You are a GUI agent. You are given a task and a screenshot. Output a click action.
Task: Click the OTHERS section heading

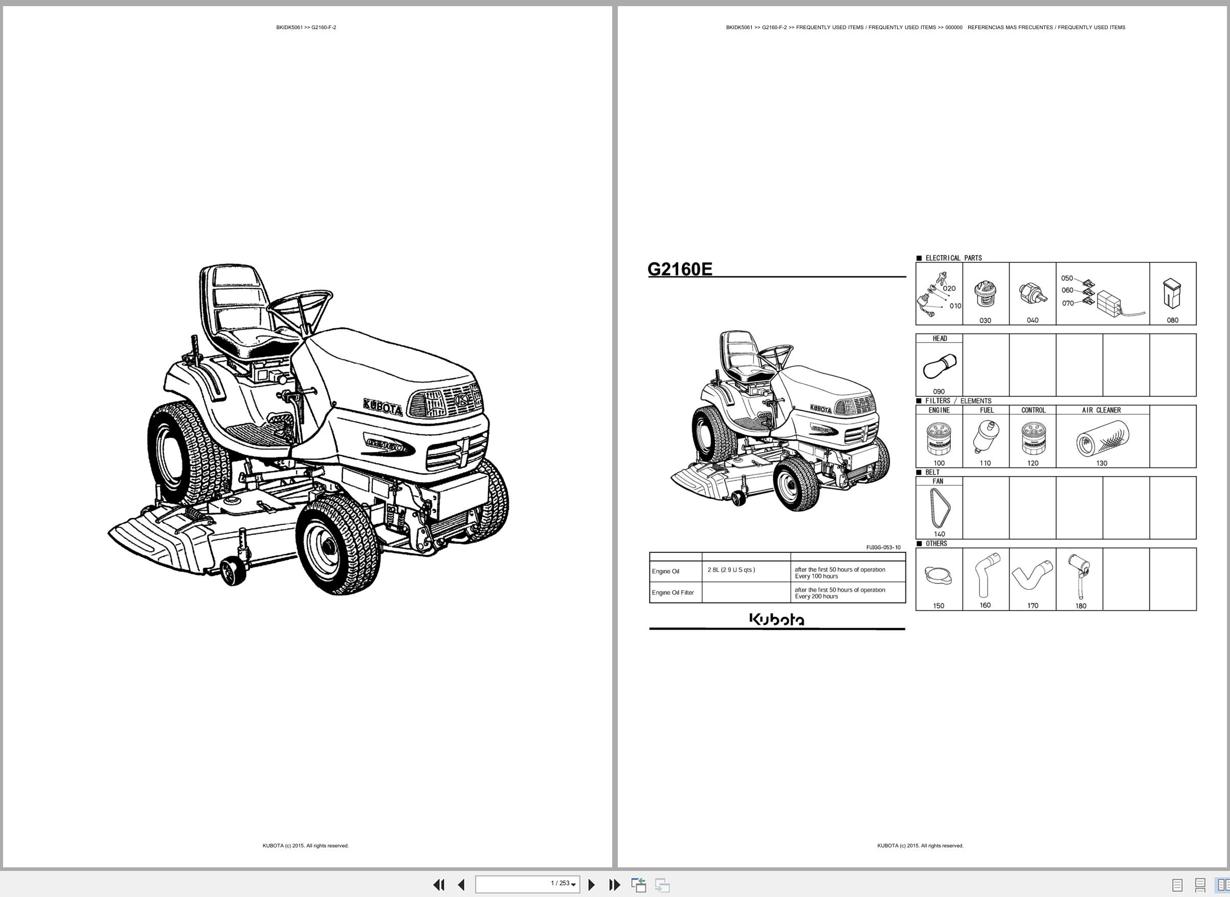point(936,543)
